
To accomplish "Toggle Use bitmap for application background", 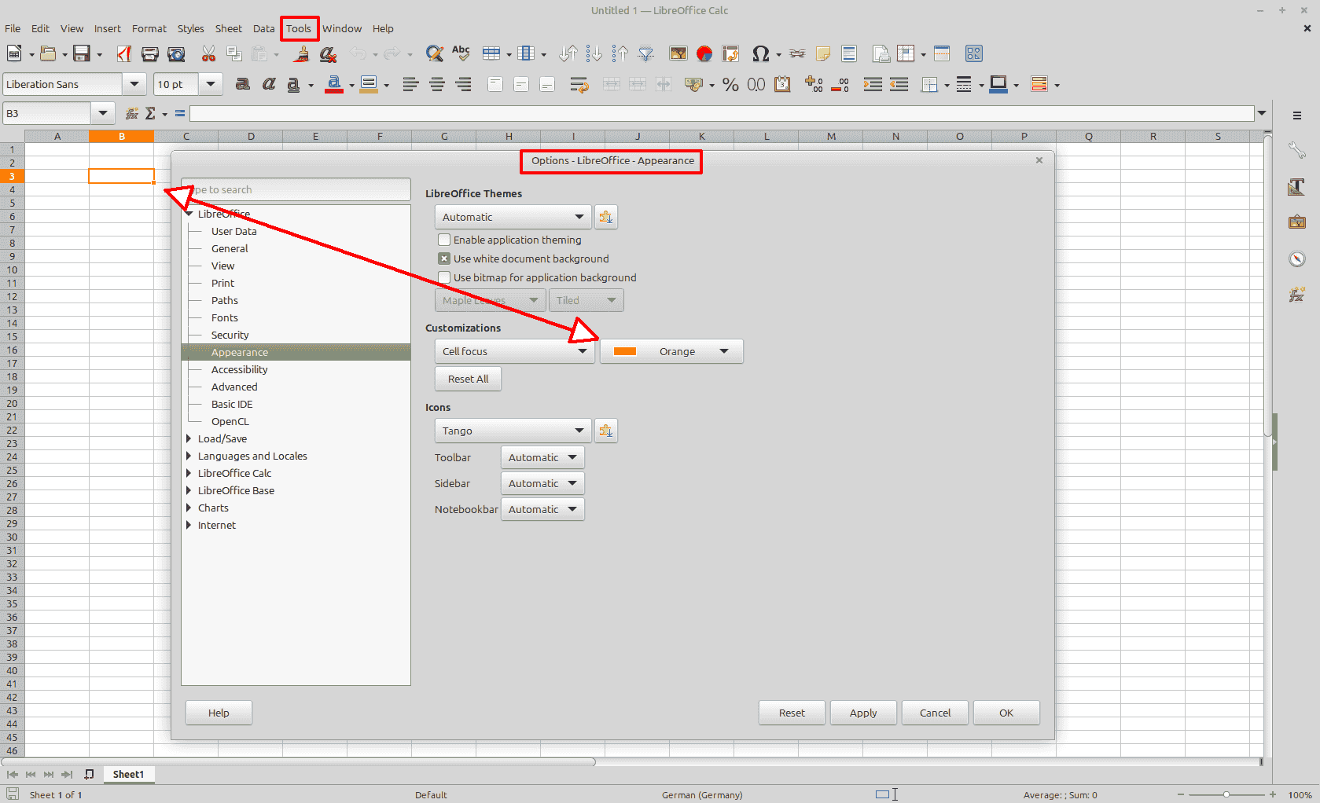I will pos(444,277).
